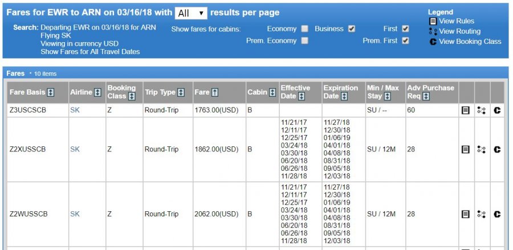
Task: View rules for fare Z2WUSSCB
Action: pyautogui.click(x=465, y=214)
